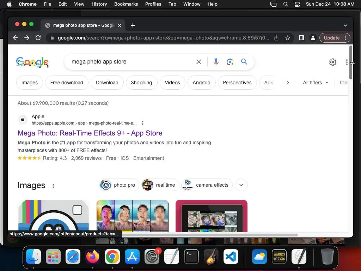Open options menu for the Apple result
The width and height of the screenshot is (361, 271).
pos(143,123)
